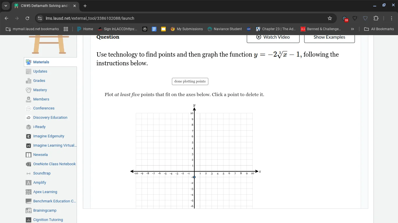The width and height of the screenshot is (398, 223).
Task: Open the Grades section in sidebar
Action: [39, 80]
